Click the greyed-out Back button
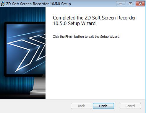The width and height of the screenshot is (146, 113). (x=82, y=106)
